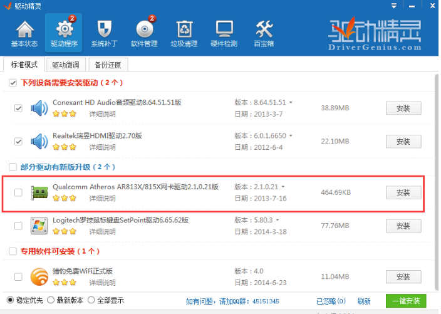Switch to the 标准模式 tab
Screen dimensions: 441x314
[x=24, y=65]
